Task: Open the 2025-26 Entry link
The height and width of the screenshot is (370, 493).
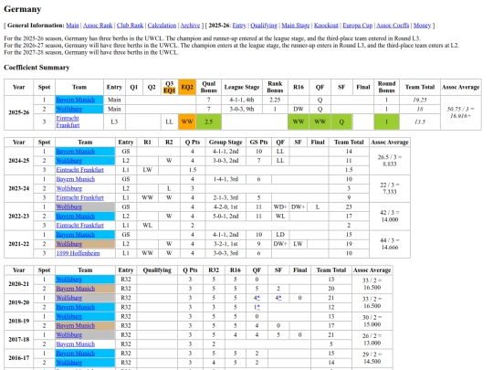Action: [239, 26]
